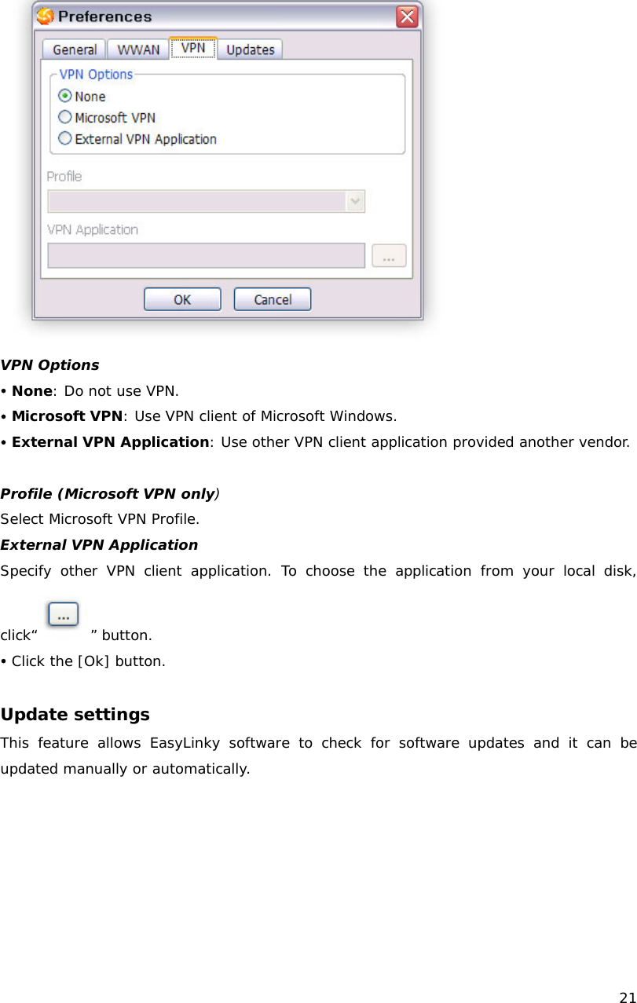Click the browse "..." button for VPN Application

388,254
